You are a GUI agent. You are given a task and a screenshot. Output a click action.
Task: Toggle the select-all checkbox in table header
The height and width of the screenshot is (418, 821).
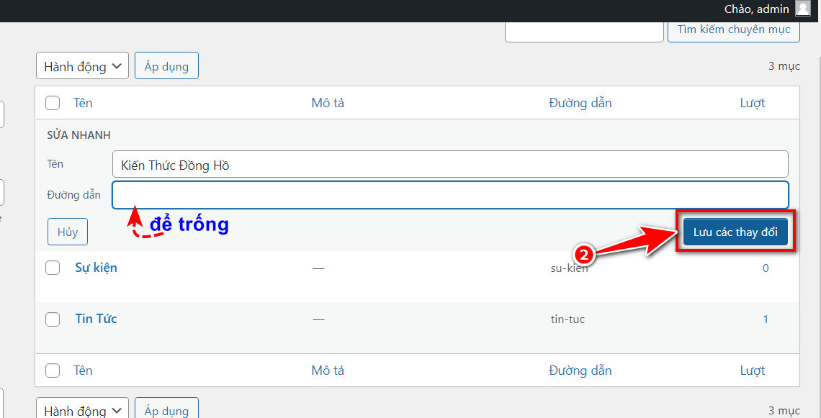(x=53, y=103)
